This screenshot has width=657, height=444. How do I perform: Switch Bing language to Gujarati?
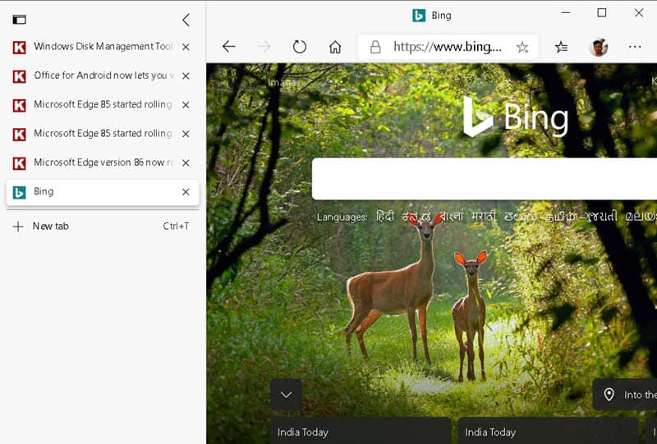tap(601, 216)
